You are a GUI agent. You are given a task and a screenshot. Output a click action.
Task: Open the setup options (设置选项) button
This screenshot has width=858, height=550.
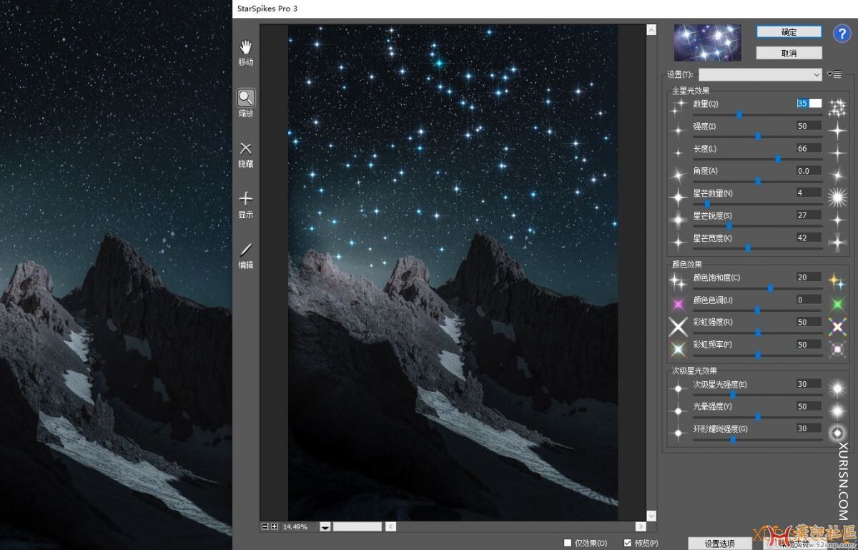point(719,544)
